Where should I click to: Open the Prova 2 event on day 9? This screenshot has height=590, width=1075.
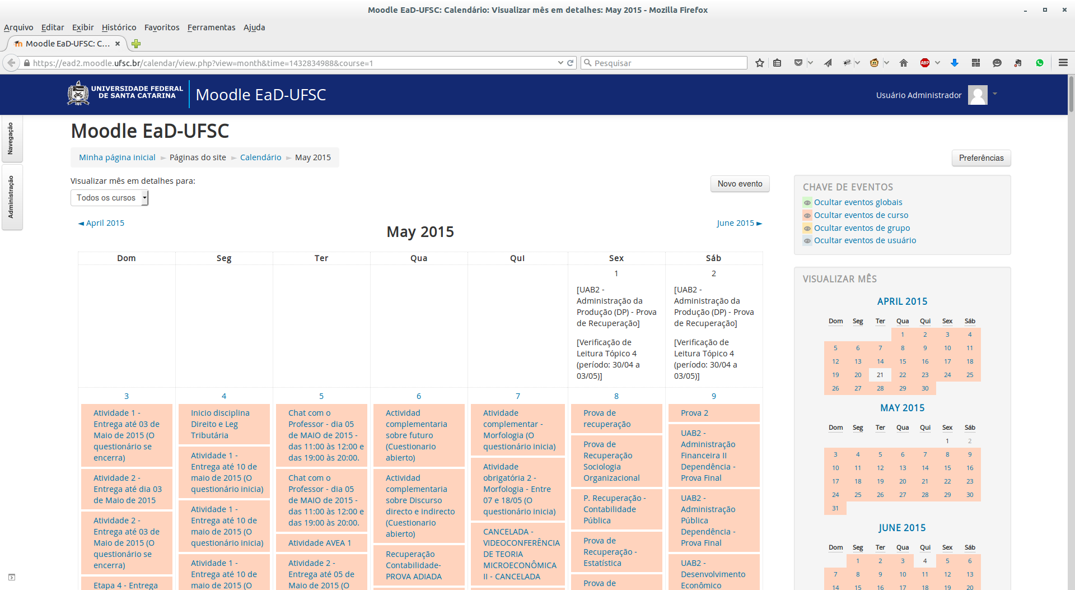(x=694, y=413)
